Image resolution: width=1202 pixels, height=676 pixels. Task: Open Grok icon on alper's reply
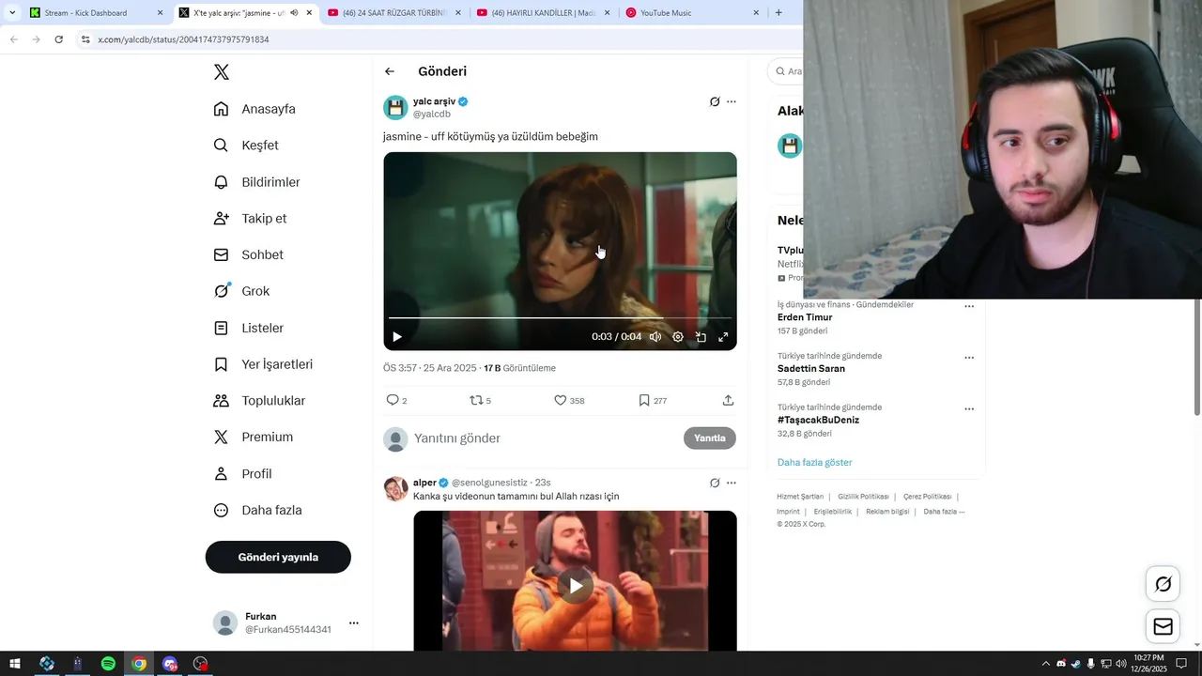coord(715,483)
